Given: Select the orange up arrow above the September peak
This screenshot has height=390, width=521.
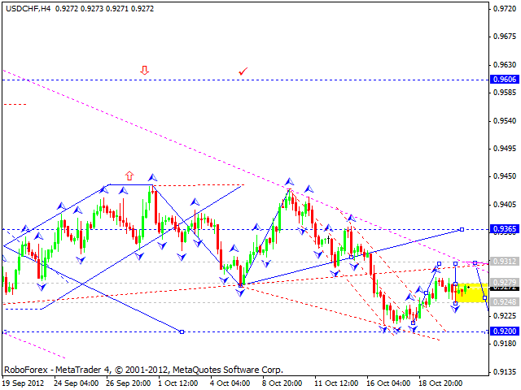Looking at the screenshot, I should [129, 175].
